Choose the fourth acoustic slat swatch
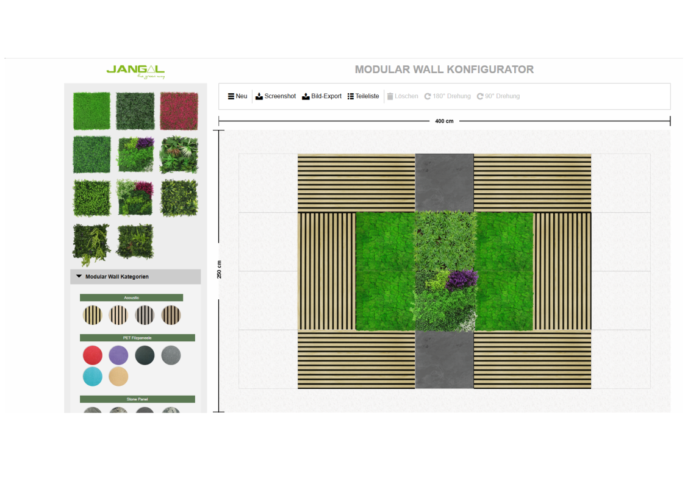 click(x=171, y=315)
